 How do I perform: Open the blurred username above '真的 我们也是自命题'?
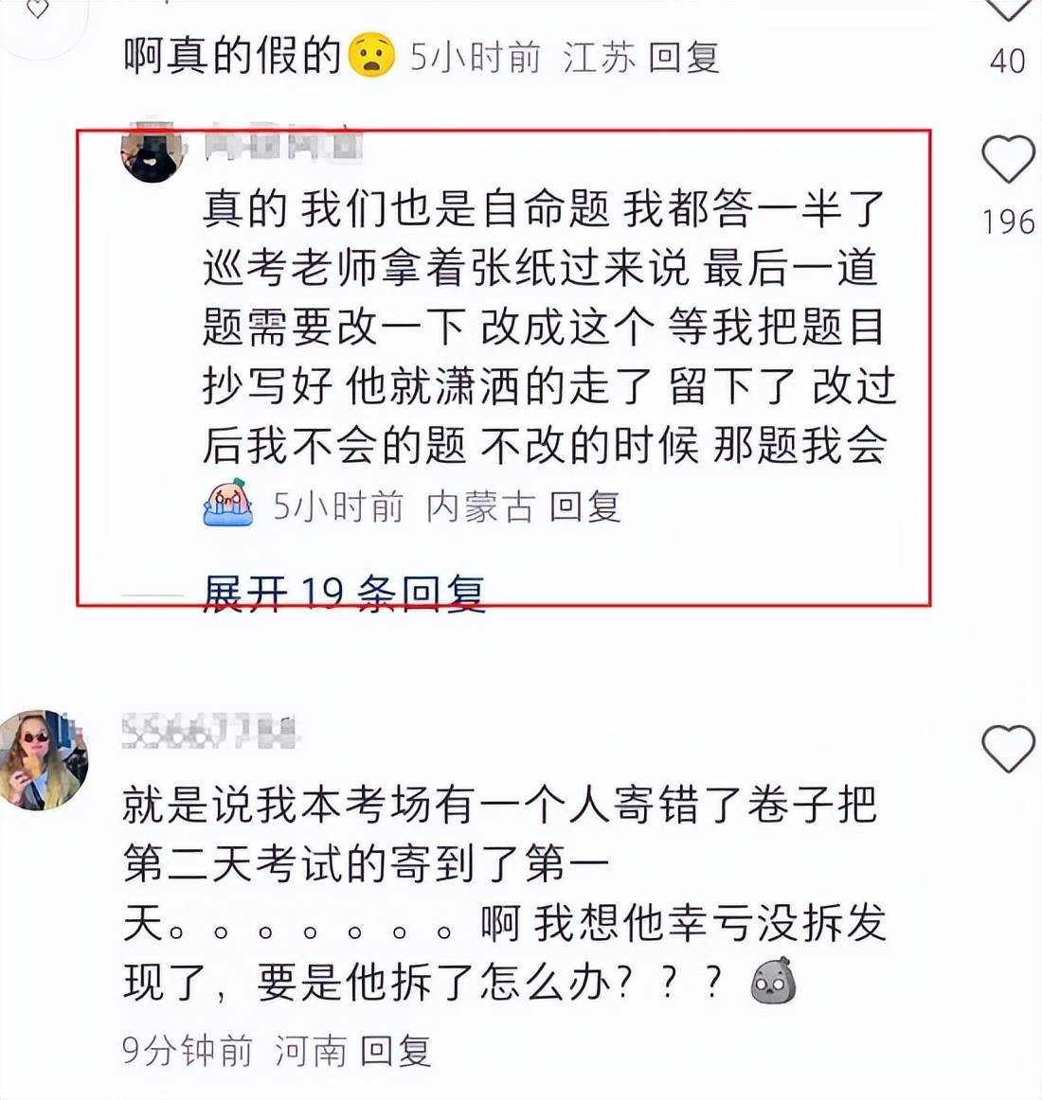tap(283, 142)
